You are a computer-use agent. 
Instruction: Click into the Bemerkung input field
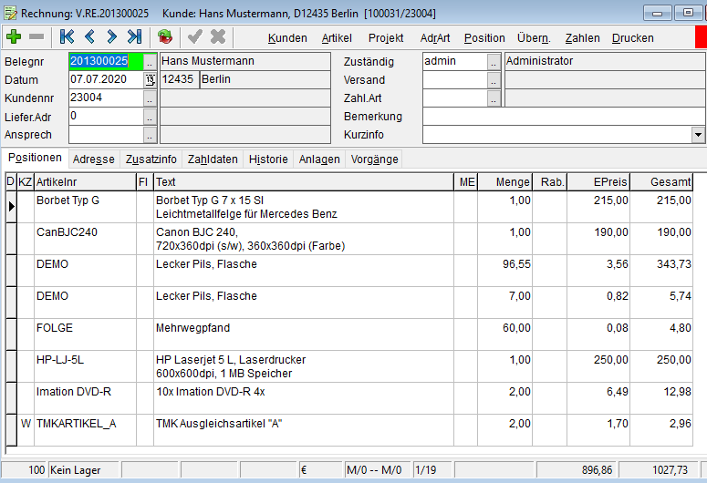563,117
